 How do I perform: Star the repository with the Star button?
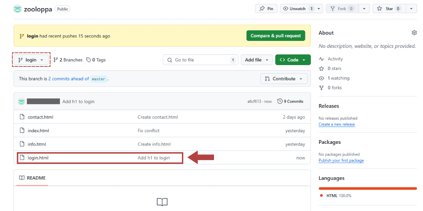coord(389,9)
